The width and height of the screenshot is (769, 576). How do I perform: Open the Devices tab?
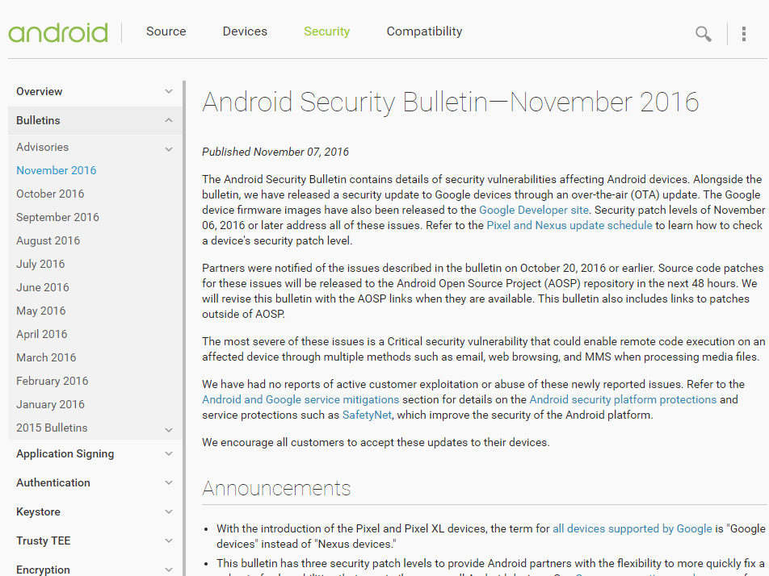(x=245, y=31)
